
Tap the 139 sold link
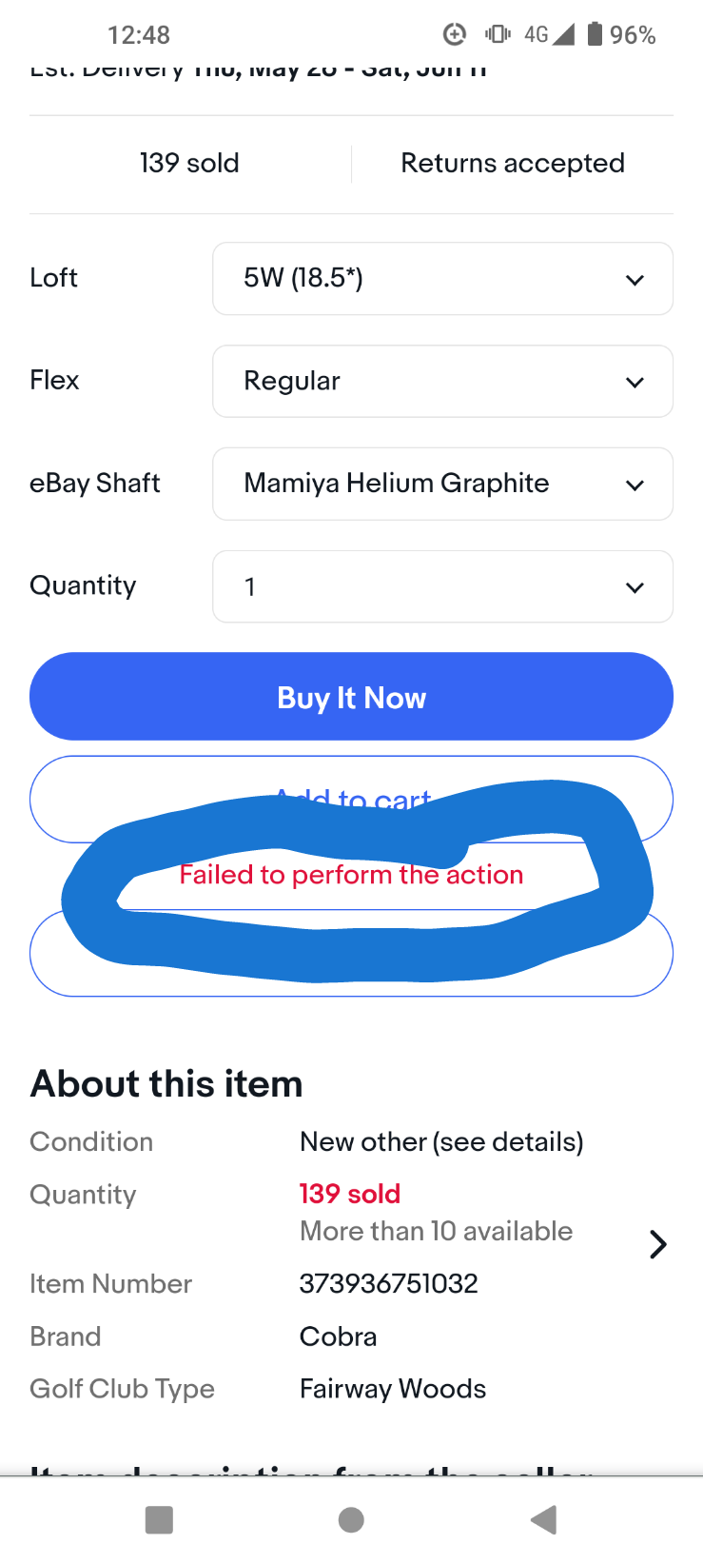coord(189,163)
